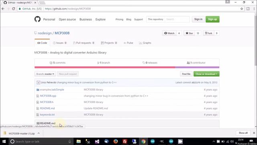Image resolution: width=257 pixels, height=145 pixels.
Task: Go to the Business page
Action: 86,19
